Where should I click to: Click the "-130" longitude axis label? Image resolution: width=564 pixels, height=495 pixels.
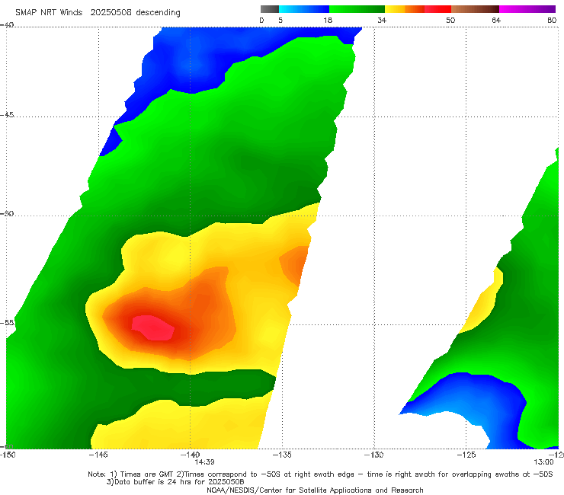tap(374, 455)
